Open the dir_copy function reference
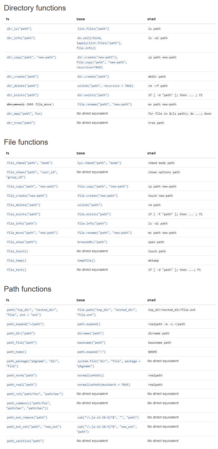 (31, 57)
